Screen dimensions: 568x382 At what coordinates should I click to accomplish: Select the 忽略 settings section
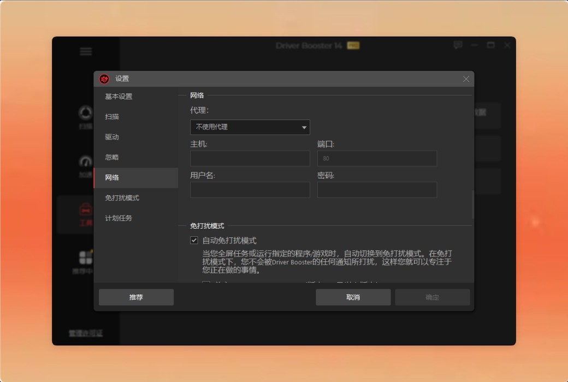136,157
